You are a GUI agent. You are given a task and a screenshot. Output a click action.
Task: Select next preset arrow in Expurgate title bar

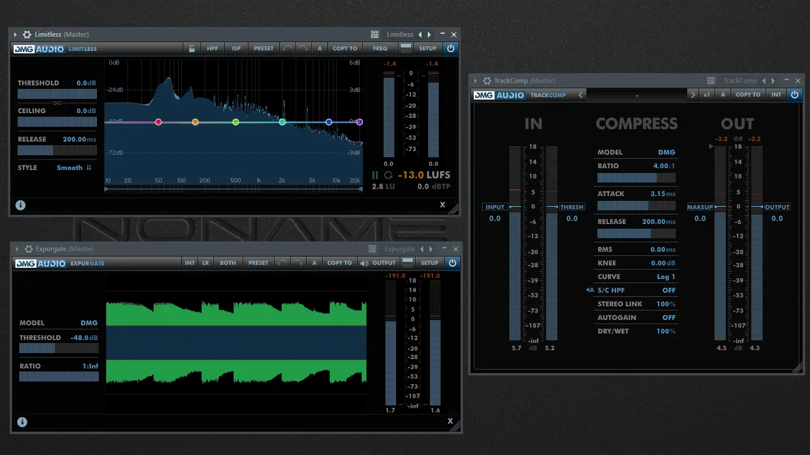click(430, 249)
